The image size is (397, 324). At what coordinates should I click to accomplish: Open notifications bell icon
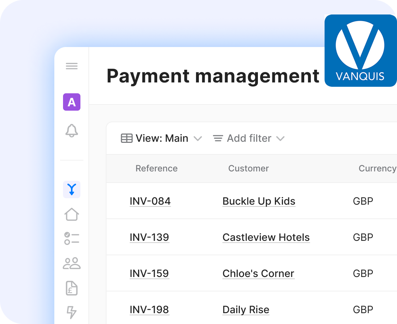coord(72,131)
